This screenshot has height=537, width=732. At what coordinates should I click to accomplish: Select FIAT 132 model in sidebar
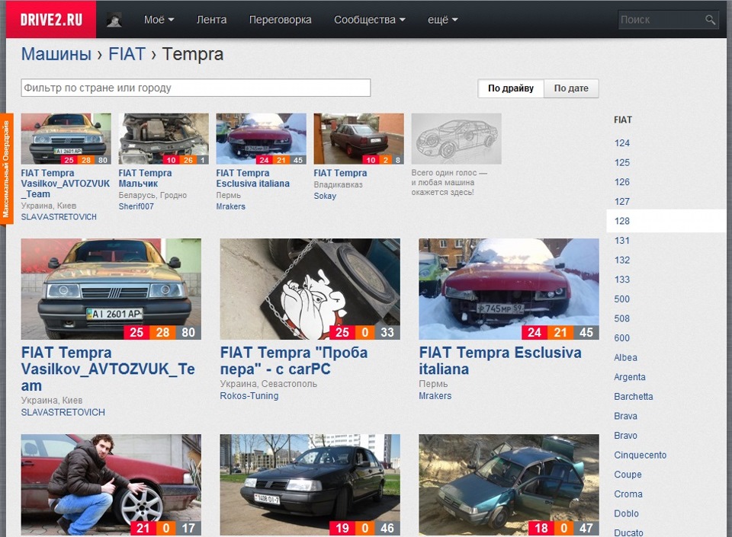pos(622,260)
